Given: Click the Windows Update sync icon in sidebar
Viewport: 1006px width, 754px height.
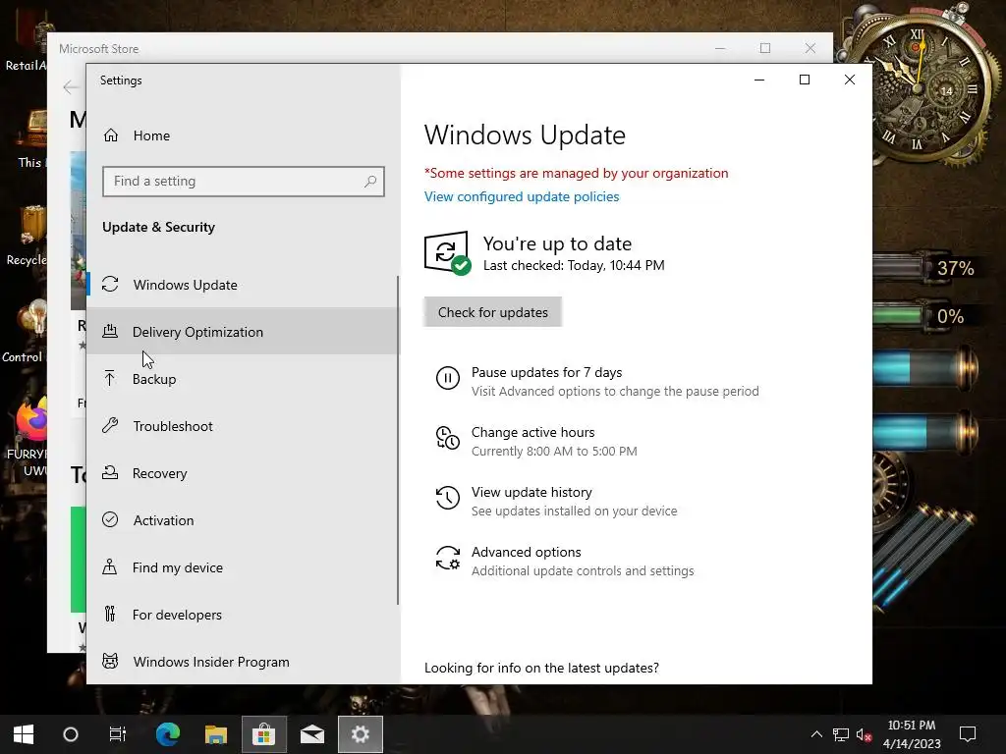Looking at the screenshot, I should (110, 284).
